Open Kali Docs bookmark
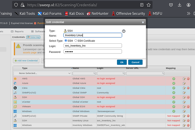 (x=74, y=13)
